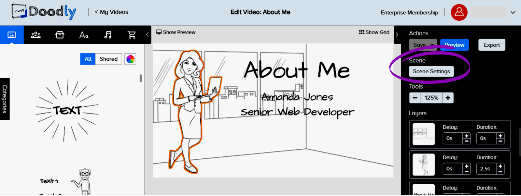Increase the background layer Delay
Screen dimensions: 521x196
467,136
